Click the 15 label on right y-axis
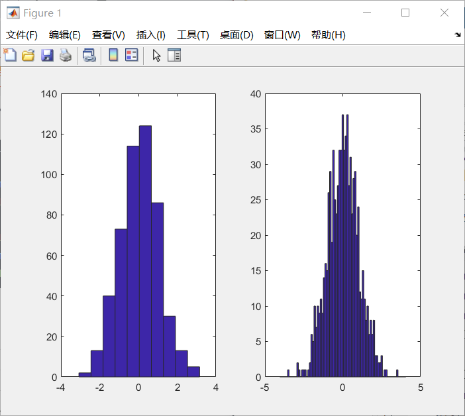The image size is (465, 416). coord(256,271)
